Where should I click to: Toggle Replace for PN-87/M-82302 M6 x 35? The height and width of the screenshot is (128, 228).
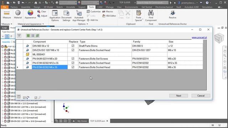coord(73,67)
